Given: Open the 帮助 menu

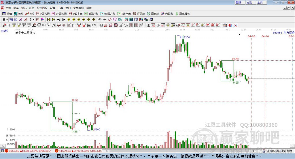Looking at the screenshot, I should 89,8.
